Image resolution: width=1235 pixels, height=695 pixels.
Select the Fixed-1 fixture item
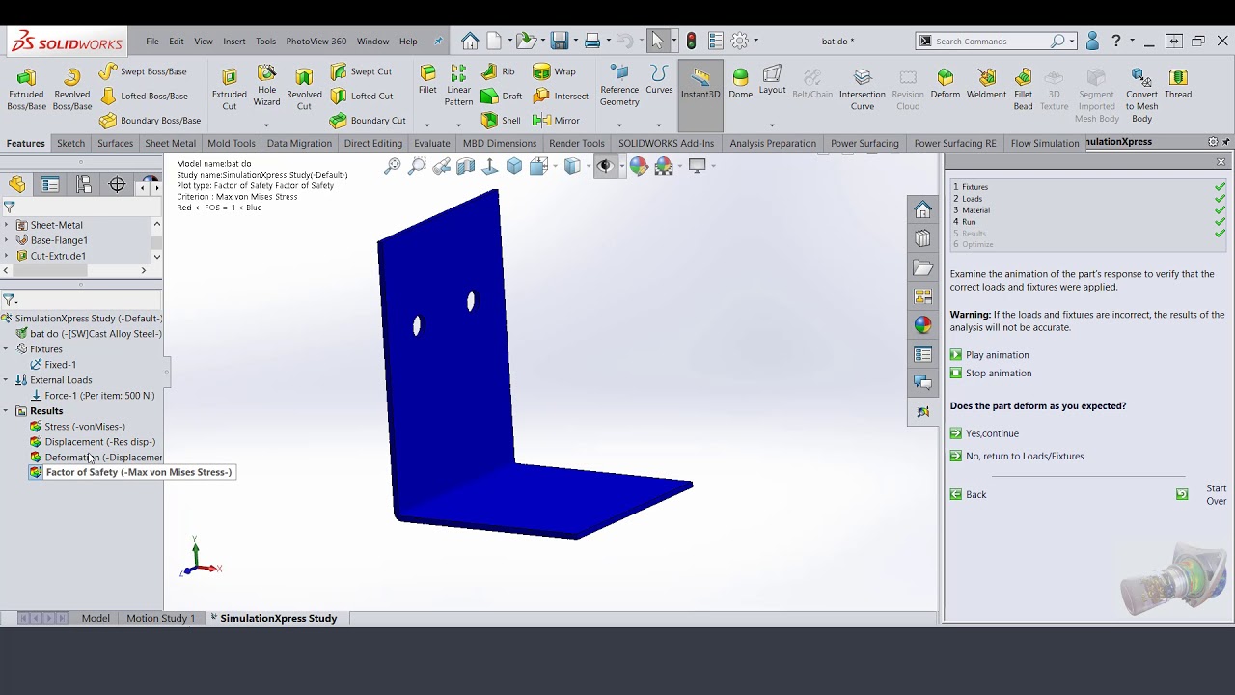53,365
